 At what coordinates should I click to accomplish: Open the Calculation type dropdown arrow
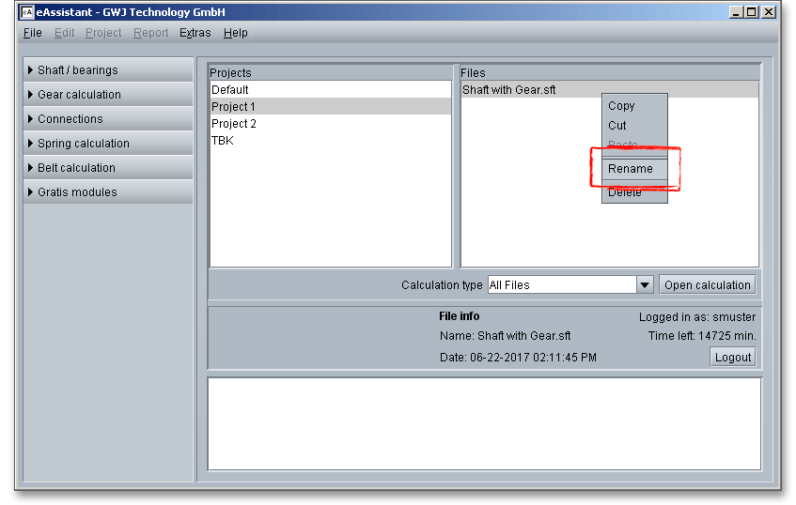point(645,285)
